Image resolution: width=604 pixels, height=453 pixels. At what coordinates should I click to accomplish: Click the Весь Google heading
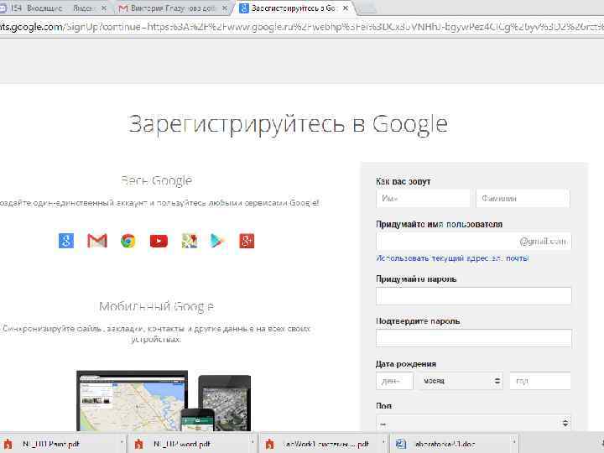pos(156,180)
